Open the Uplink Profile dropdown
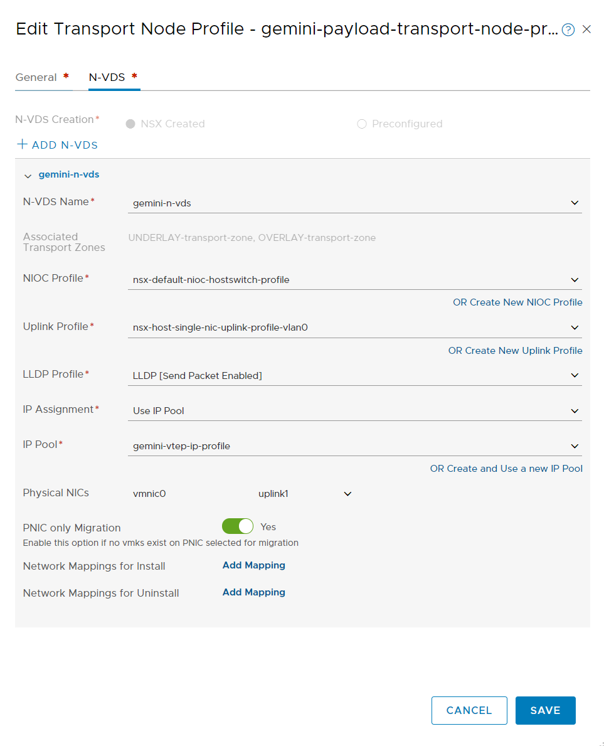The image size is (604, 746). [575, 328]
